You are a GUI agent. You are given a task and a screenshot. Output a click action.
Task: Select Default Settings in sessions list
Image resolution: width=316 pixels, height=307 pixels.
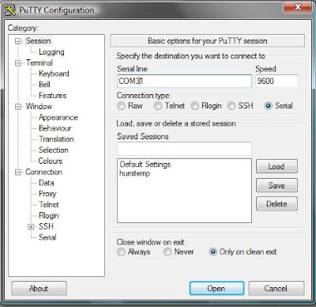coord(145,165)
